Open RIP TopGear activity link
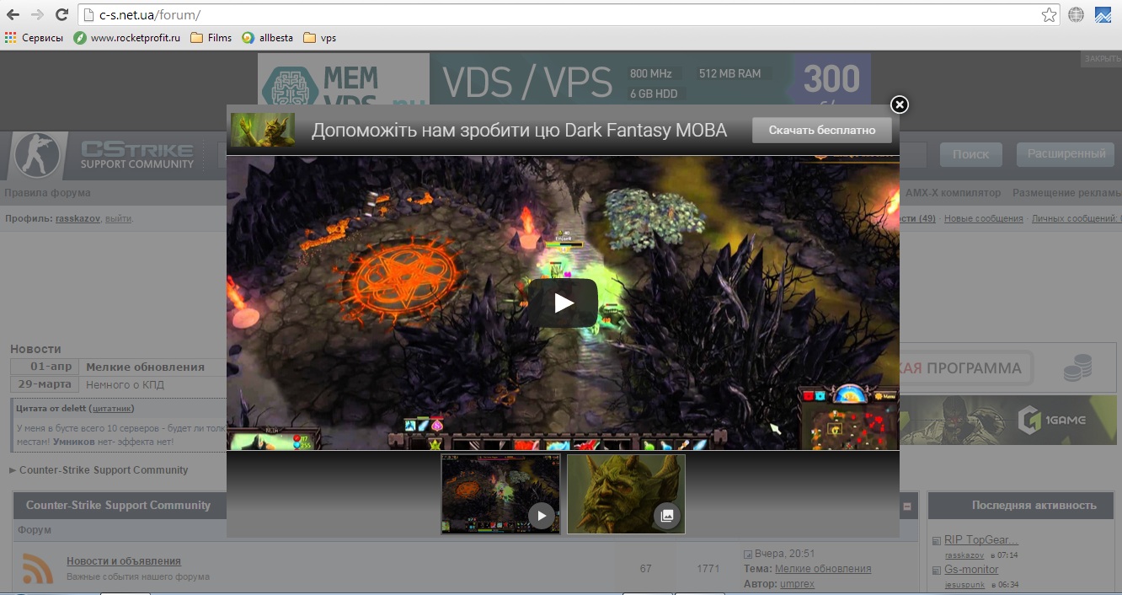The image size is (1122, 595). [981, 540]
